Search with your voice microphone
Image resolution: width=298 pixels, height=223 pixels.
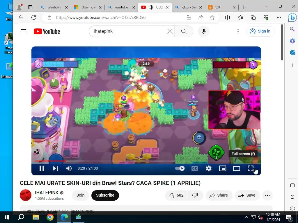[x=203, y=31]
